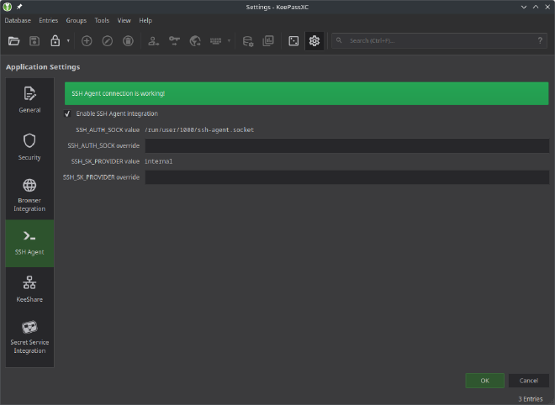
Task: Open Database Settings toolbar icon
Action: pyautogui.click(x=248, y=41)
